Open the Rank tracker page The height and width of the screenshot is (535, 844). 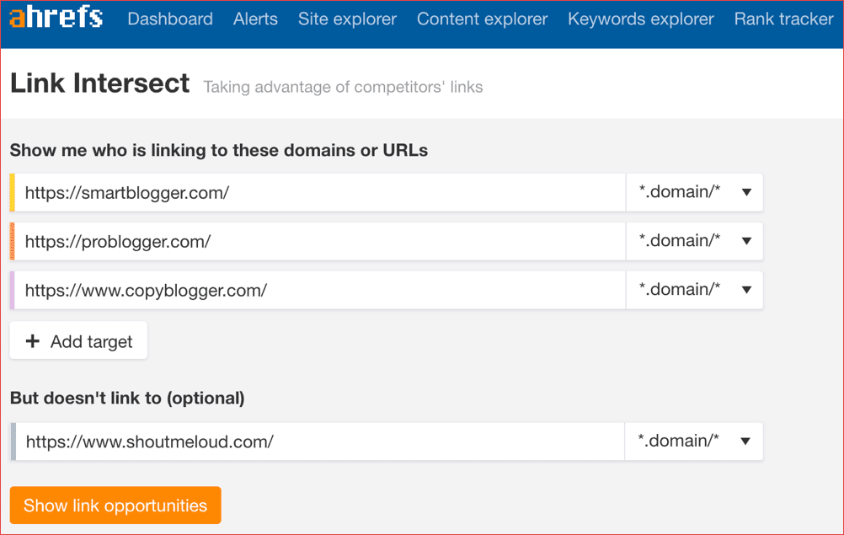click(x=783, y=19)
